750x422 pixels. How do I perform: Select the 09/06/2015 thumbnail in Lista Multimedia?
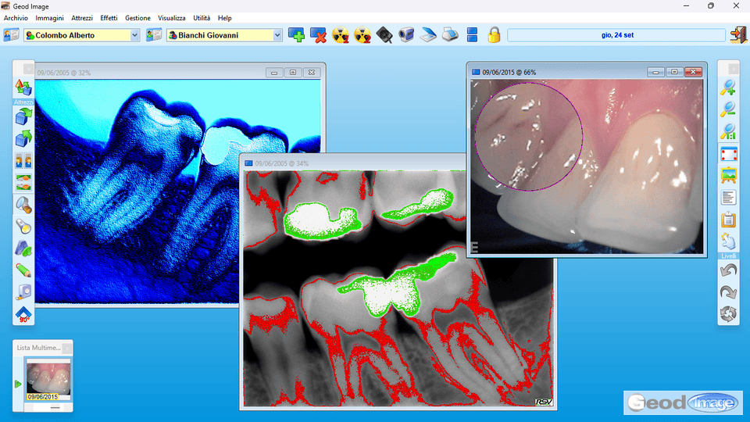pos(48,381)
